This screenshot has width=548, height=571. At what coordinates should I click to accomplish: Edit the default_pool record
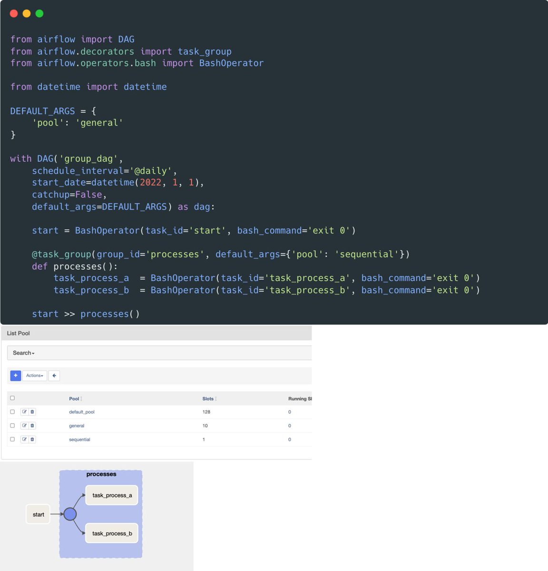(x=24, y=412)
